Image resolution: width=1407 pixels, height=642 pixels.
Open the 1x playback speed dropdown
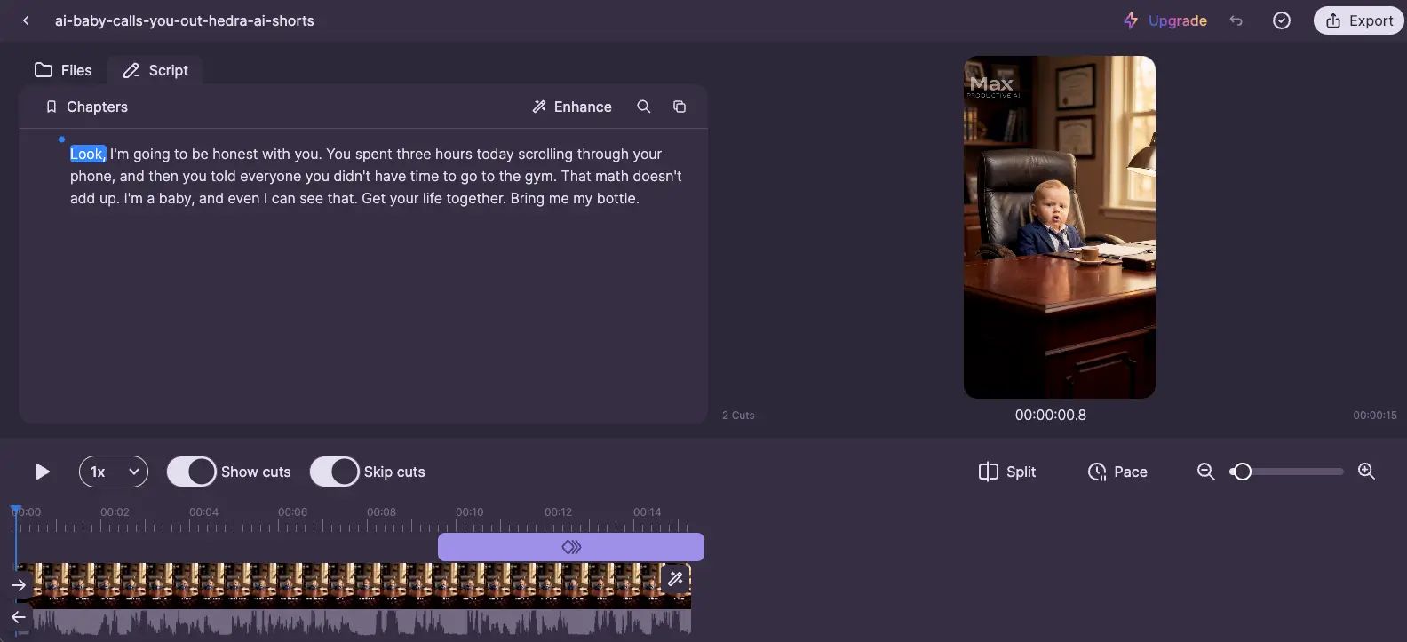pos(114,472)
